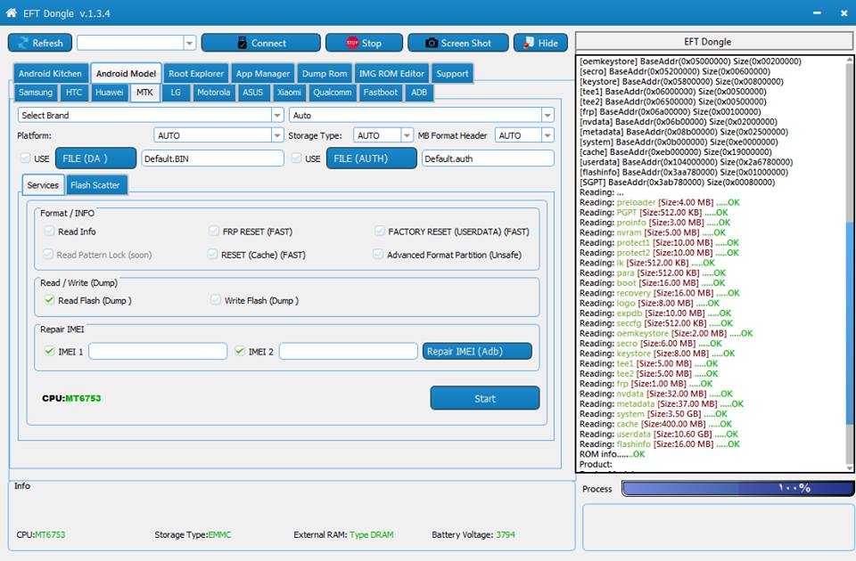856x561 pixels.
Task: Select the Motorola tab
Action: pos(213,92)
